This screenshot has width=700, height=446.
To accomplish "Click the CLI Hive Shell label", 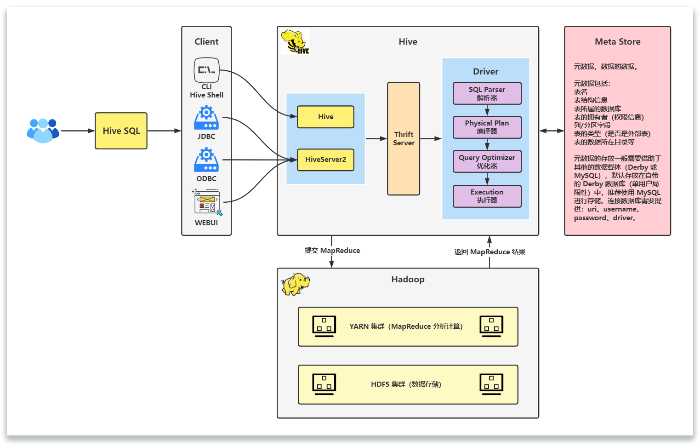I will (x=206, y=91).
